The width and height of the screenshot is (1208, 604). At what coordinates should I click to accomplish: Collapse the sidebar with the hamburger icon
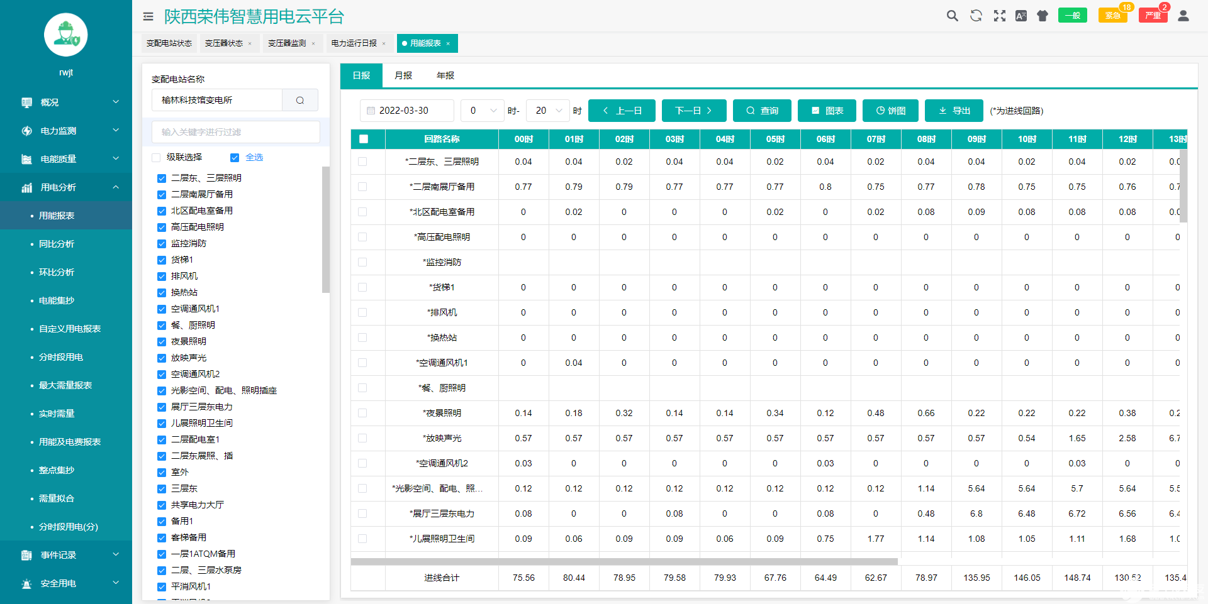148,16
